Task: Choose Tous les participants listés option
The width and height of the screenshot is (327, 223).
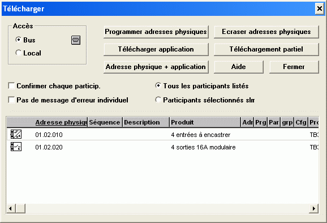Action: click(158, 85)
